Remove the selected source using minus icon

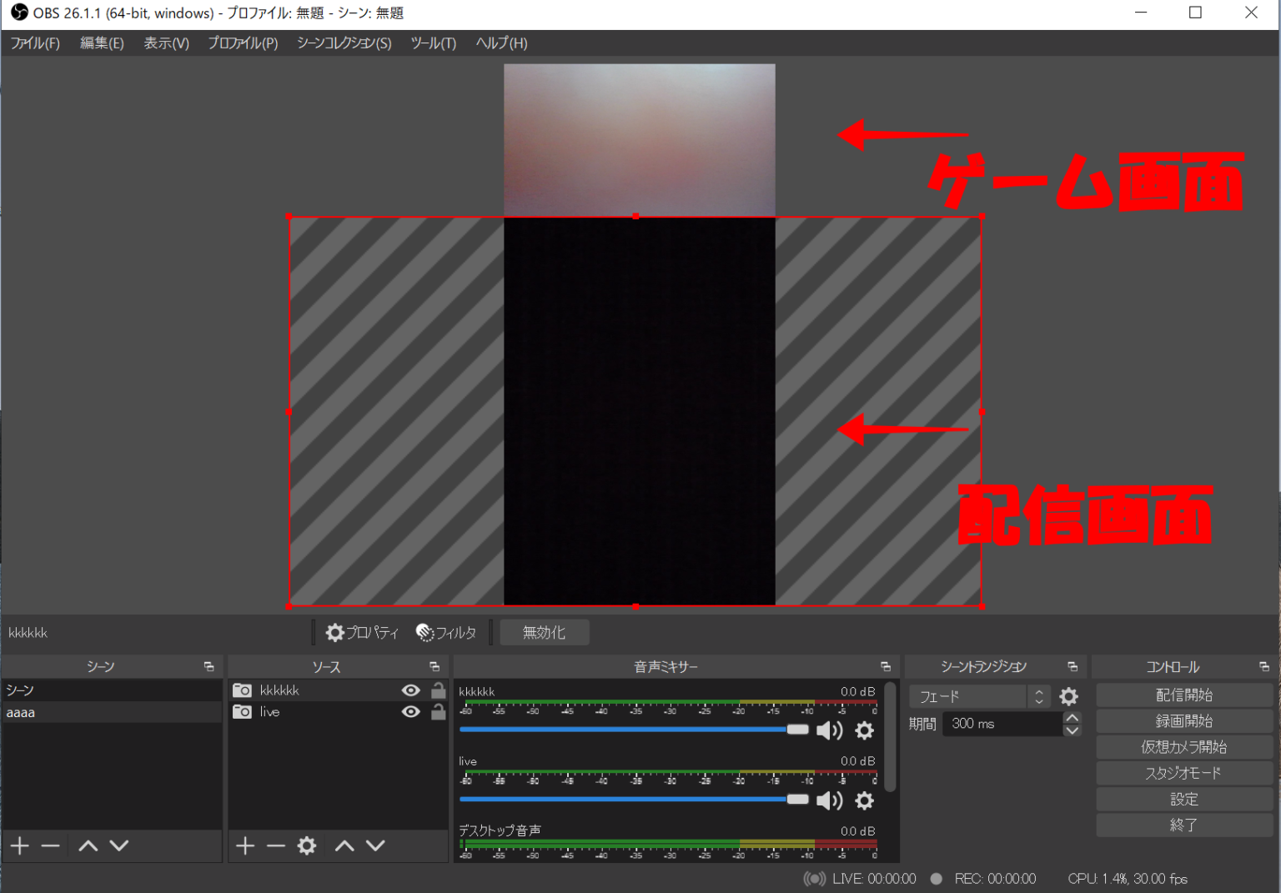(275, 845)
